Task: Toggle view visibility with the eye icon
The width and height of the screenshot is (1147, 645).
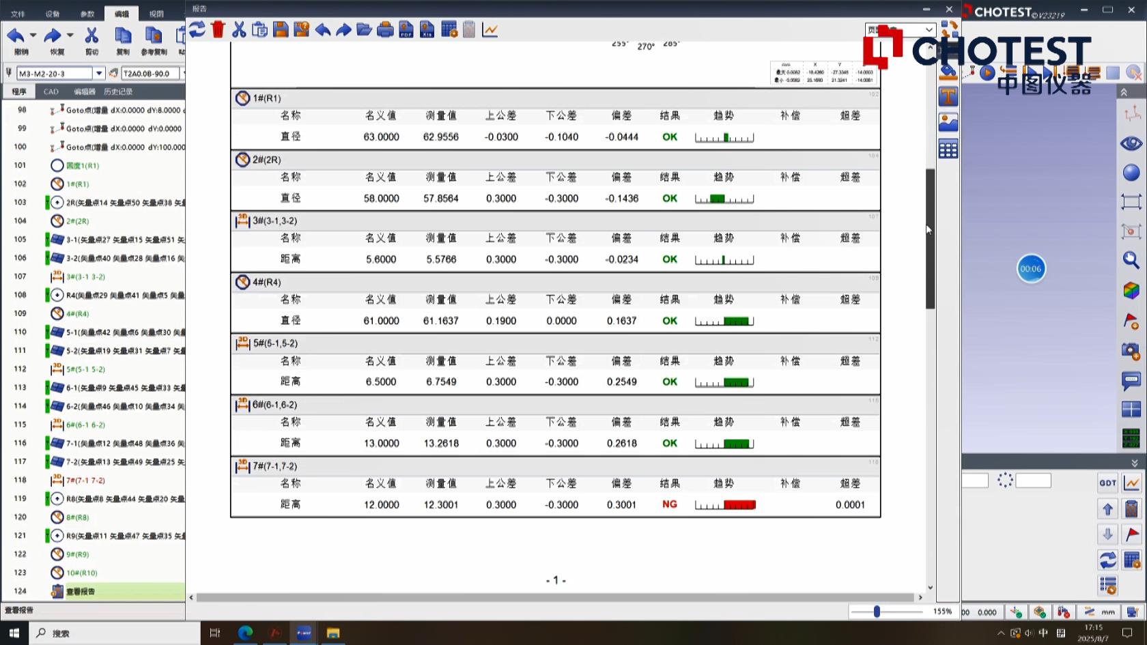Action: click(1131, 143)
